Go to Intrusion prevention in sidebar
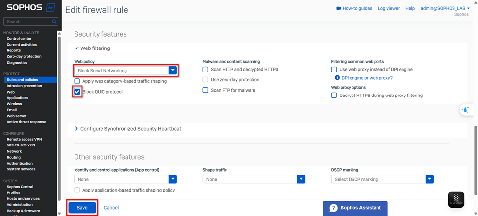Image resolution: width=478 pixels, height=216 pixels. [24, 86]
